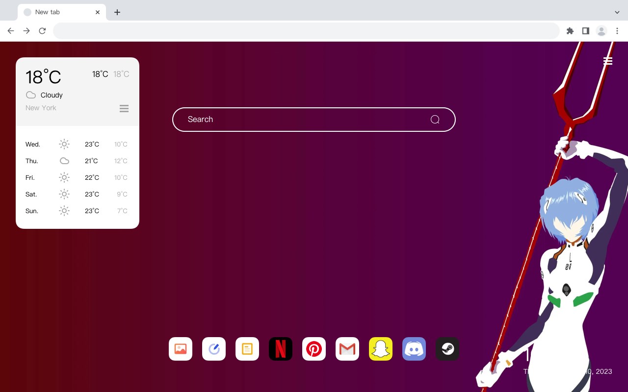Select the Sun. forecast row label
This screenshot has height=392, width=628.
(x=32, y=211)
